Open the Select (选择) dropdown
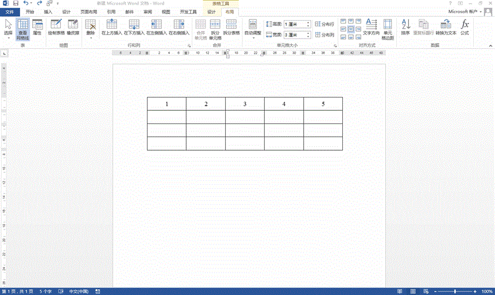Viewport: 495px width, 295px height. 8,29
